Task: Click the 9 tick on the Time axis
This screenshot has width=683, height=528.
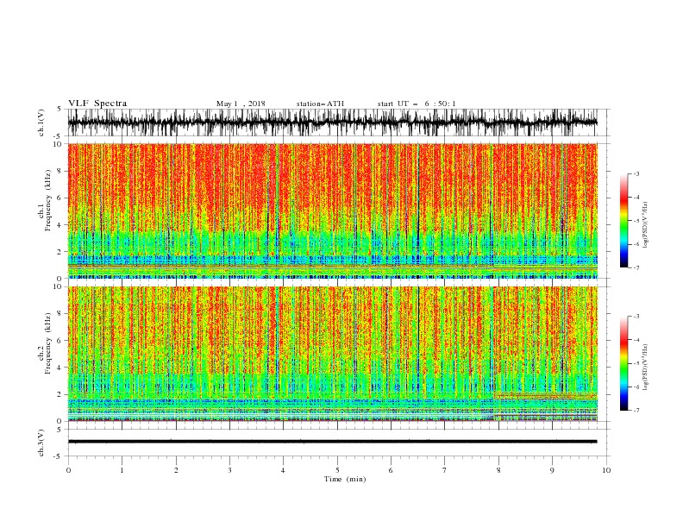Action: point(552,470)
